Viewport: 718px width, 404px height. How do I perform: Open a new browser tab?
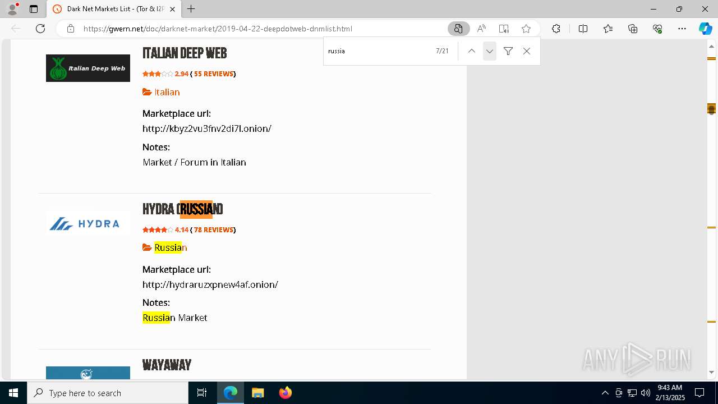coord(191,9)
